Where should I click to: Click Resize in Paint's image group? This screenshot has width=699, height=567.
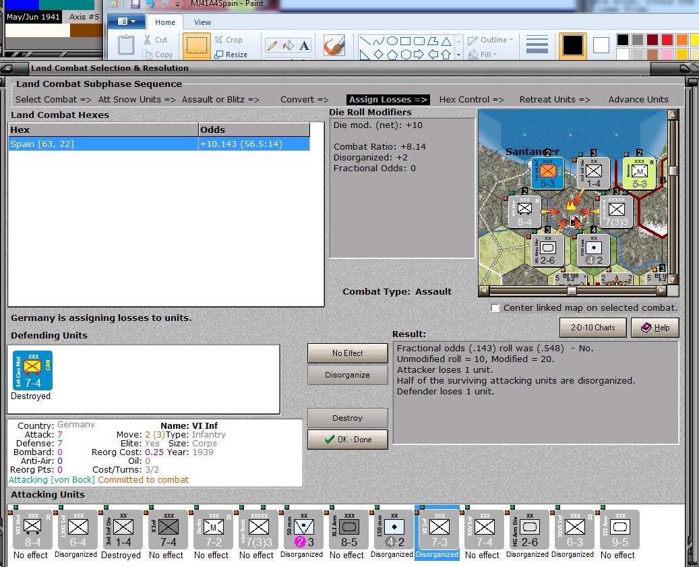[231, 55]
